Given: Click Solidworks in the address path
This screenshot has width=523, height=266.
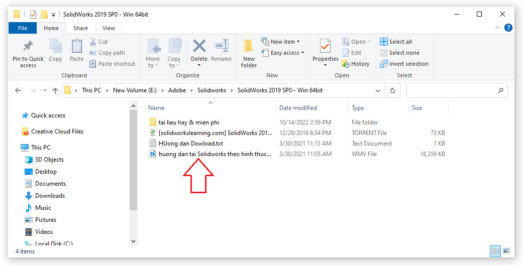Looking at the screenshot, I should tap(212, 91).
